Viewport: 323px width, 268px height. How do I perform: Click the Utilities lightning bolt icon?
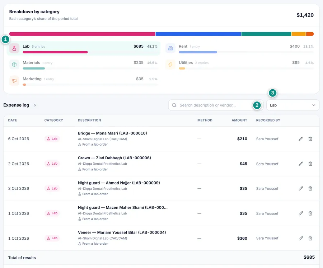tap(170, 65)
